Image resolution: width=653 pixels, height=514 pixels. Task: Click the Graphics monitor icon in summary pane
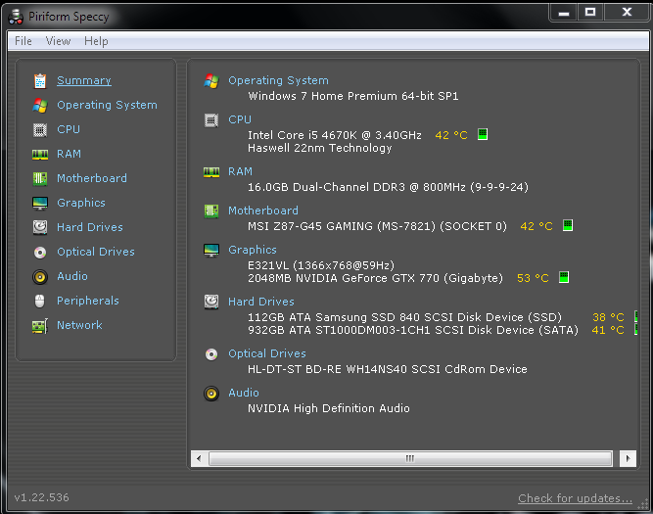[x=211, y=251]
